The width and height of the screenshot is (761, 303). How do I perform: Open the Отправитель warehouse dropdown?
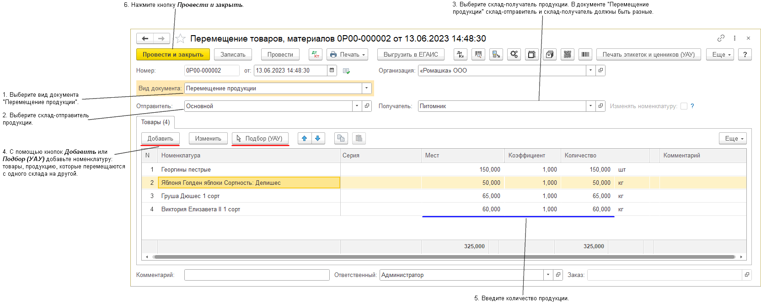357,106
